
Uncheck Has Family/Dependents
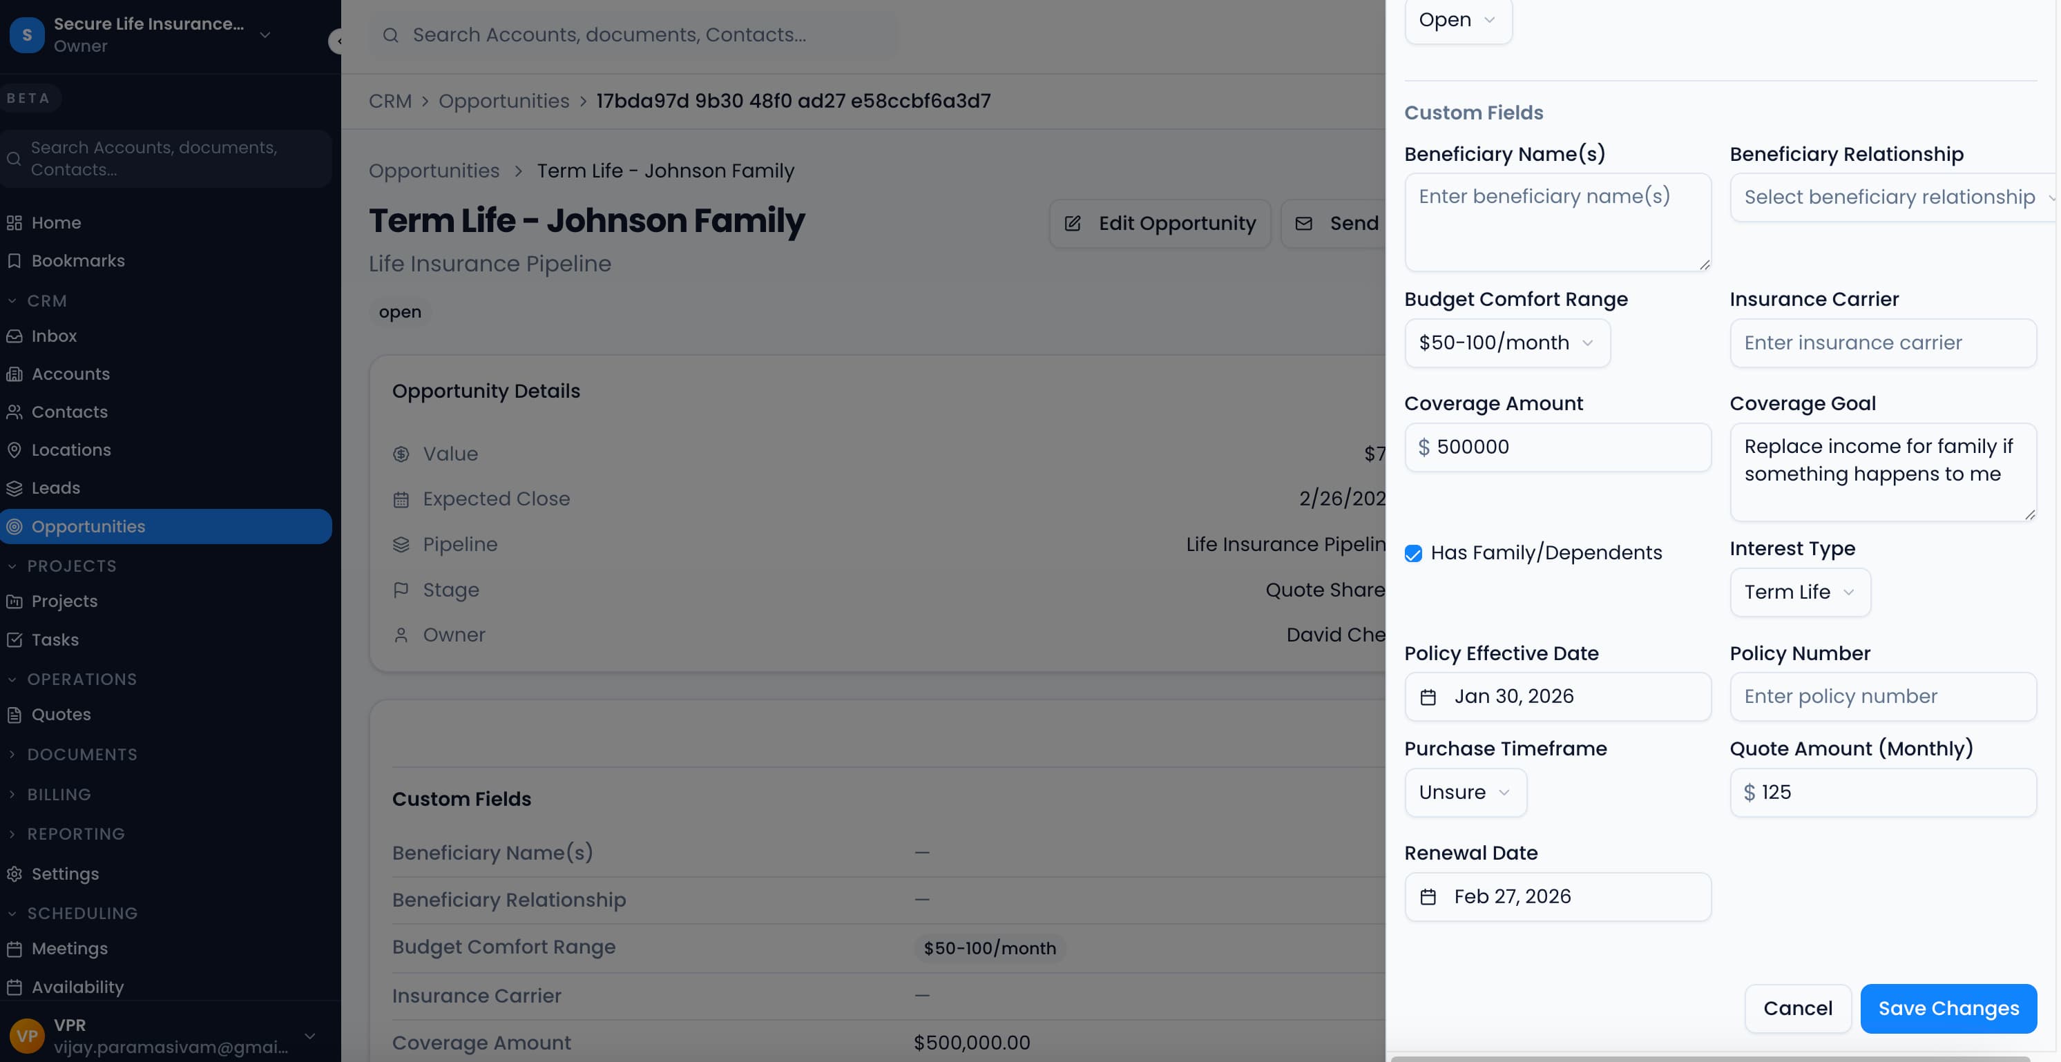tap(1413, 552)
